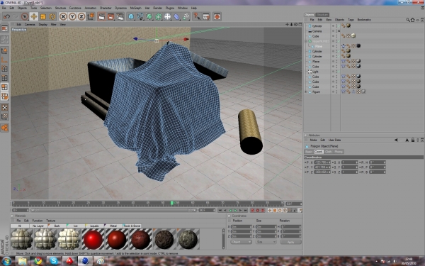The width and height of the screenshot is (425, 266).
Task: Click the Attributes back arrow
Action: tap(396, 140)
